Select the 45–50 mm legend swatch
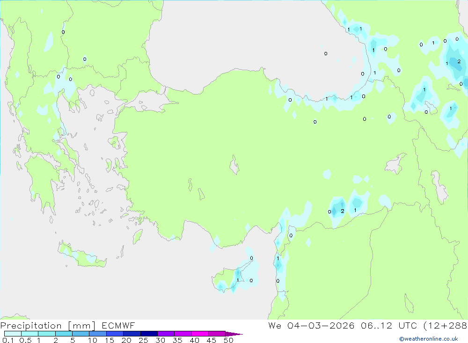This screenshot has height=343, width=468. [x=217, y=334]
